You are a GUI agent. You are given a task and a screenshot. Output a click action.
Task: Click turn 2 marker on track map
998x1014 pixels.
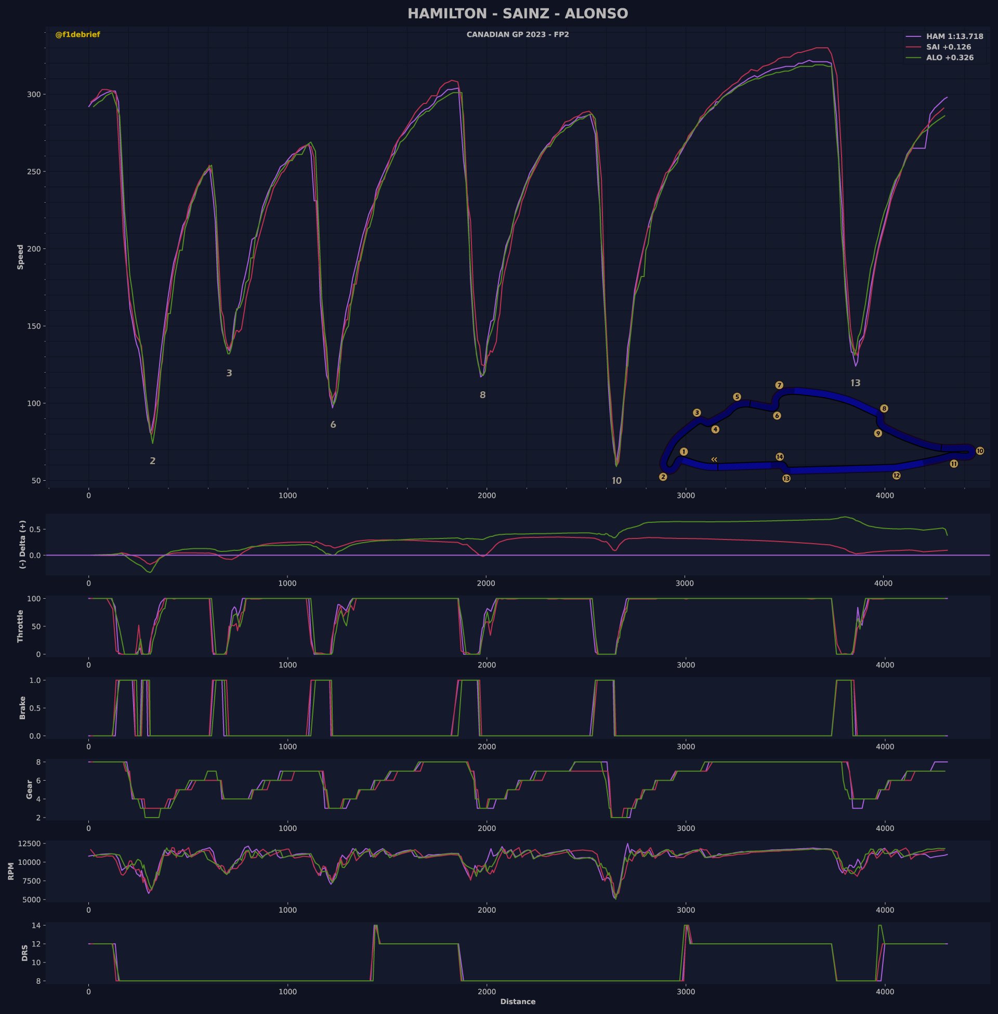[x=663, y=477]
